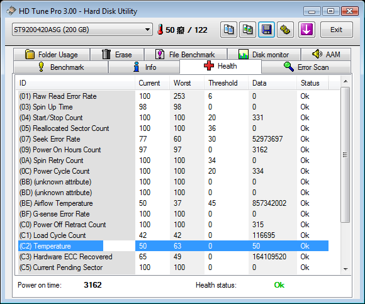Click the thermometer temperature icon

coord(160,30)
